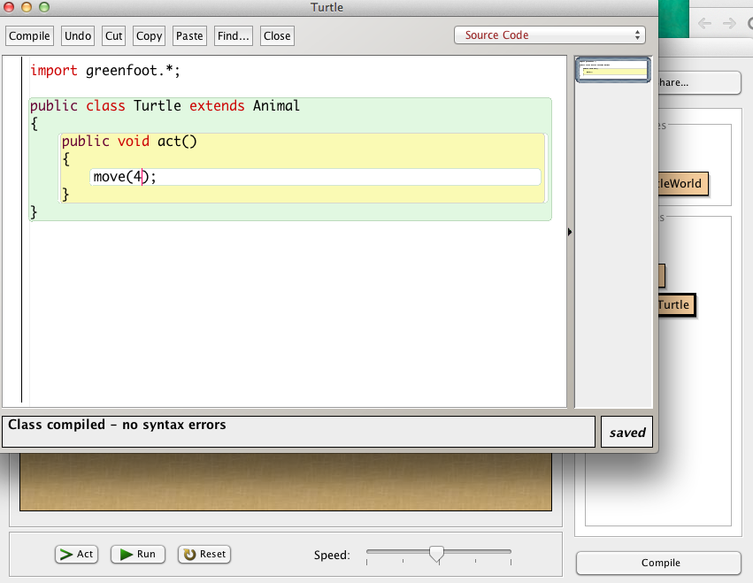
Task: Click the green Run play icon
Action: pyautogui.click(x=127, y=555)
